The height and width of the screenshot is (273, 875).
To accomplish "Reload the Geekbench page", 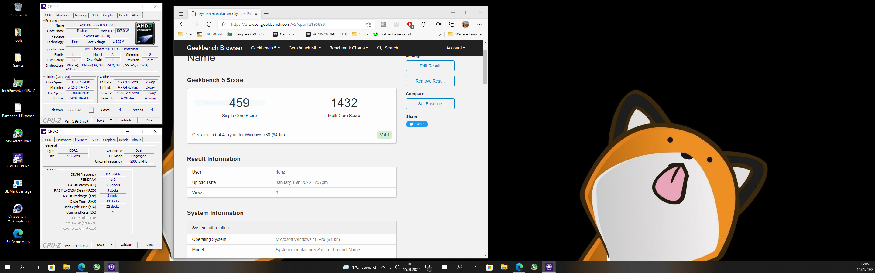I will tap(209, 24).
